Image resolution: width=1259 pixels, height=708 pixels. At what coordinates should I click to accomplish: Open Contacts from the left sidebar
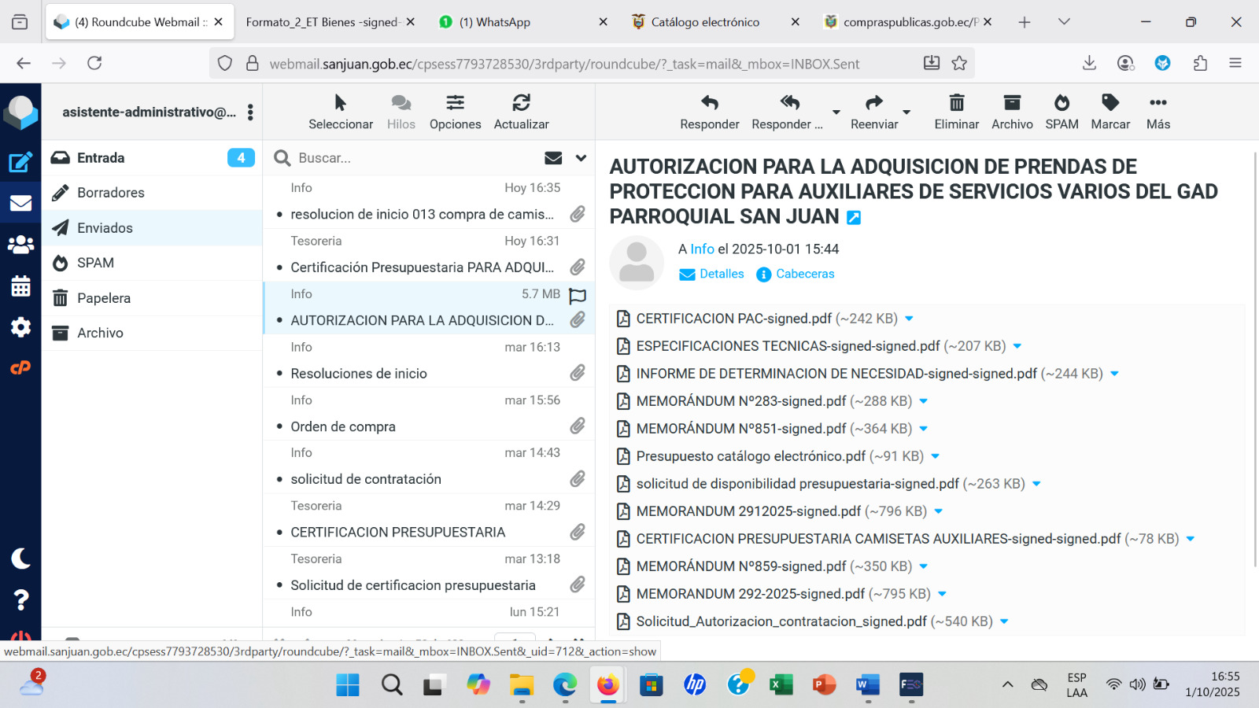20,245
